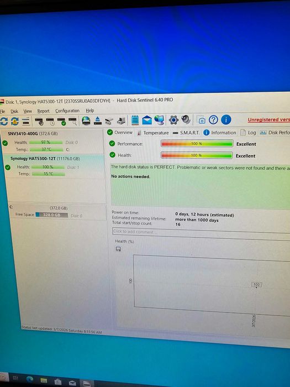This screenshot has height=387, width=290.
Task: Open Task View on the taskbar
Action: (x=15, y=378)
